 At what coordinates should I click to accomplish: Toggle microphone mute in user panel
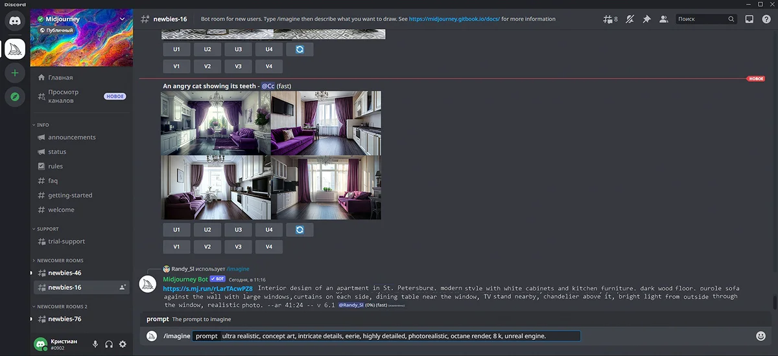pos(95,344)
